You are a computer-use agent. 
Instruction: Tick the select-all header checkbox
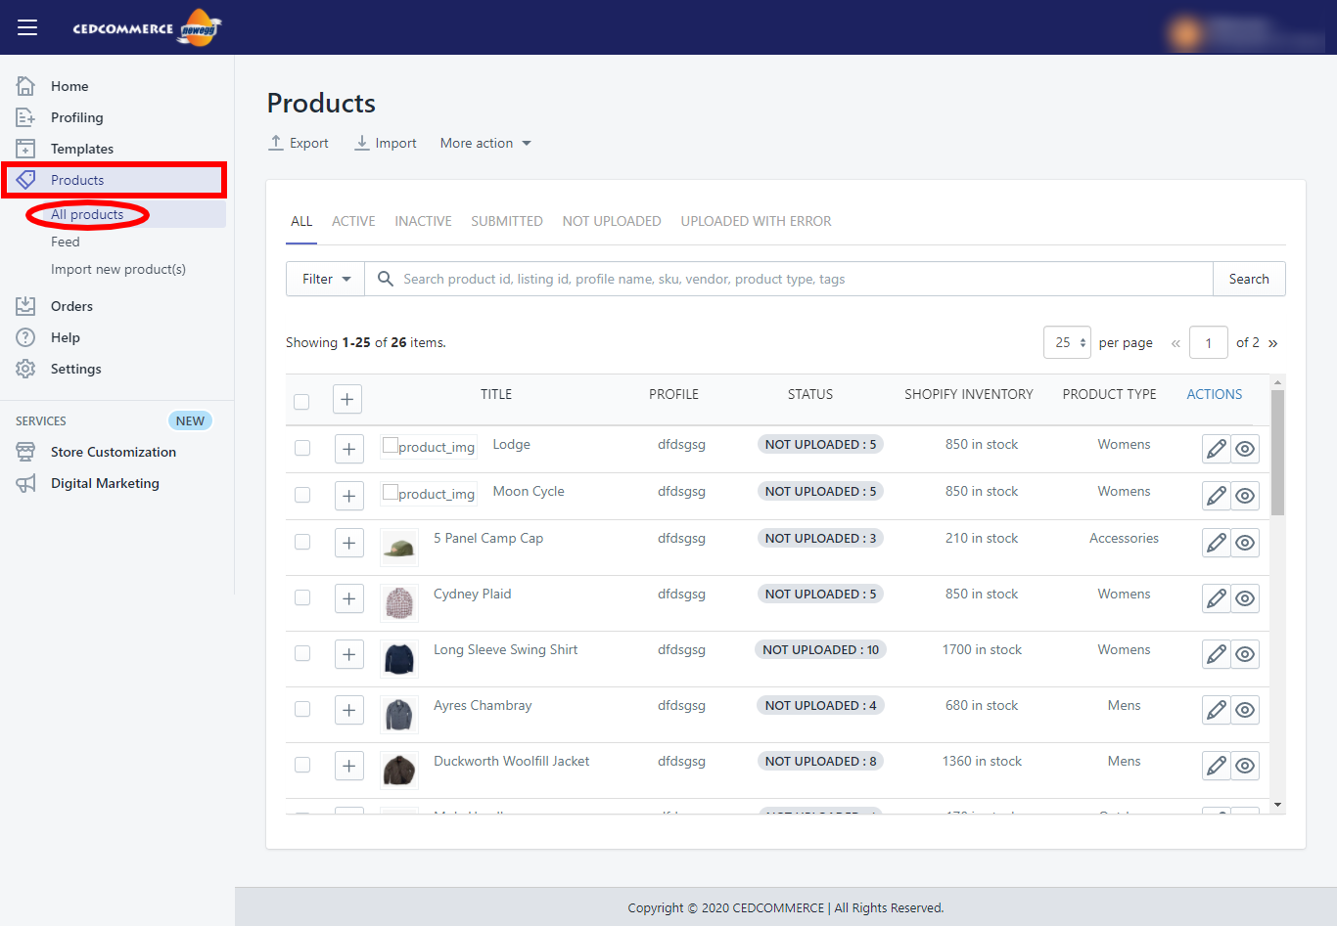pos(301,401)
